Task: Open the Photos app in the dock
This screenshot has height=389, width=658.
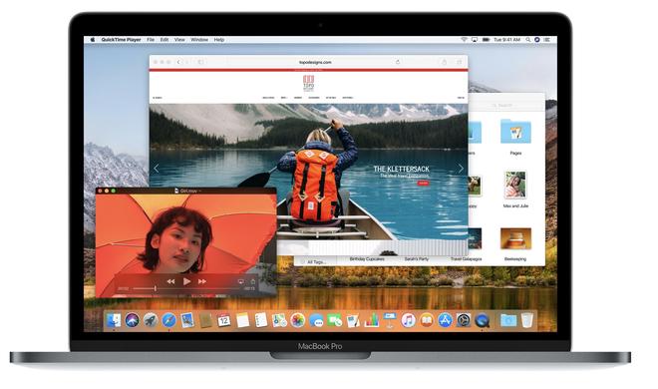Action: (297, 320)
